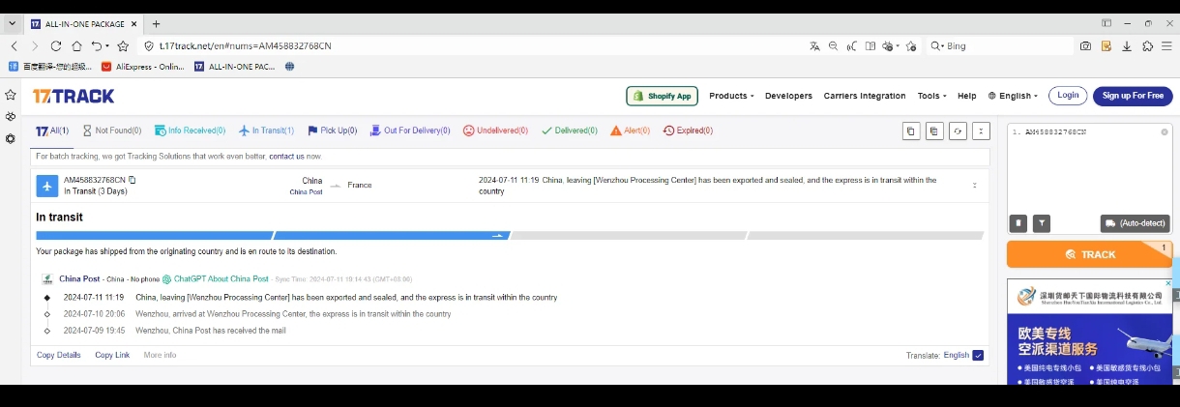Click the browser translate page icon
The height and width of the screenshot is (407, 1180).
coord(814,46)
